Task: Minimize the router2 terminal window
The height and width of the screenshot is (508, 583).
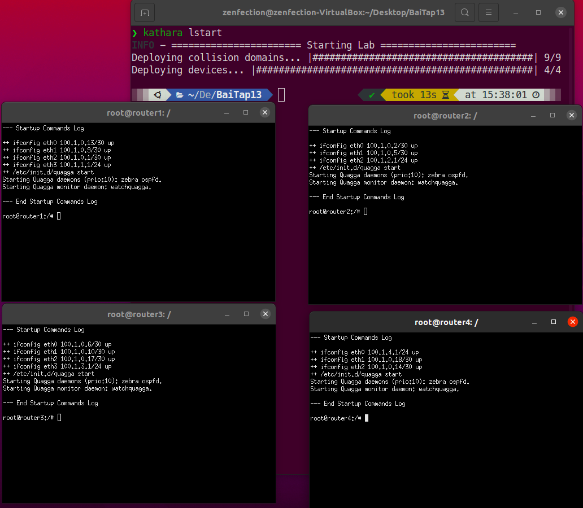Action: [533, 116]
